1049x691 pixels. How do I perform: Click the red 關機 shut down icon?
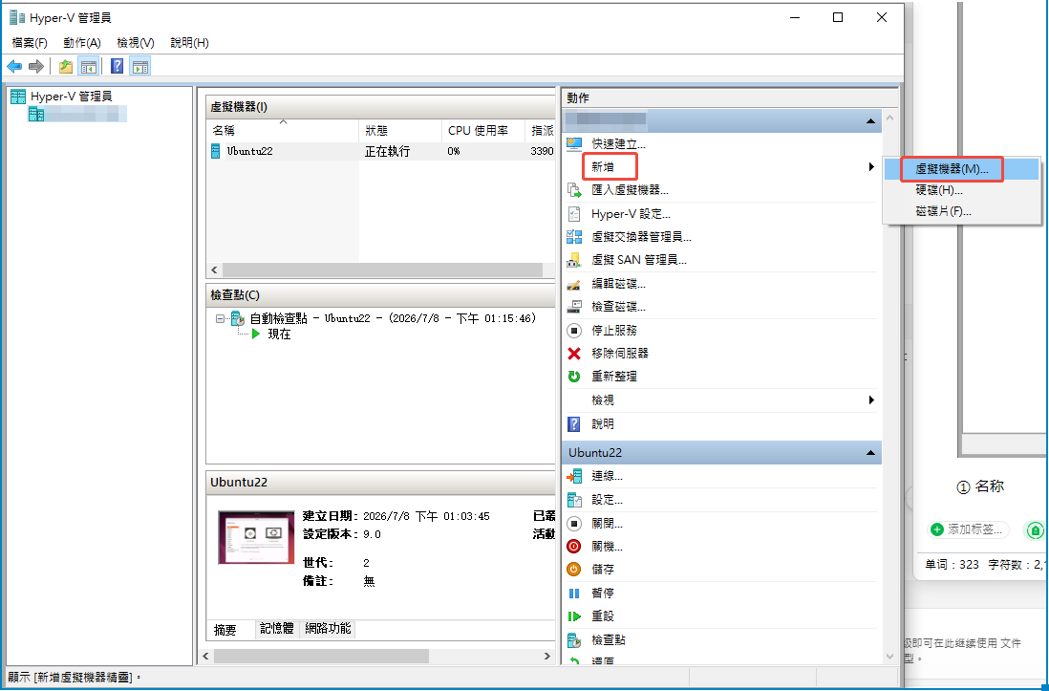(574, 547)
